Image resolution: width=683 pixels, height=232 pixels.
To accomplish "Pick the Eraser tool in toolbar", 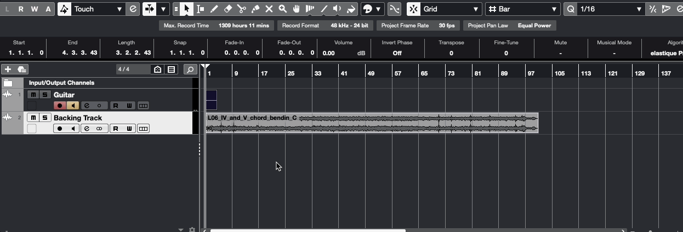I will click(x=228, y=9).
